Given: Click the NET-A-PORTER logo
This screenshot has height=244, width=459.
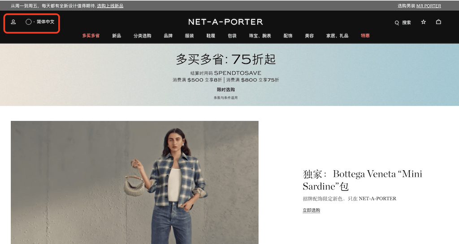Looking at the screenshot, I should click(225, 22).
